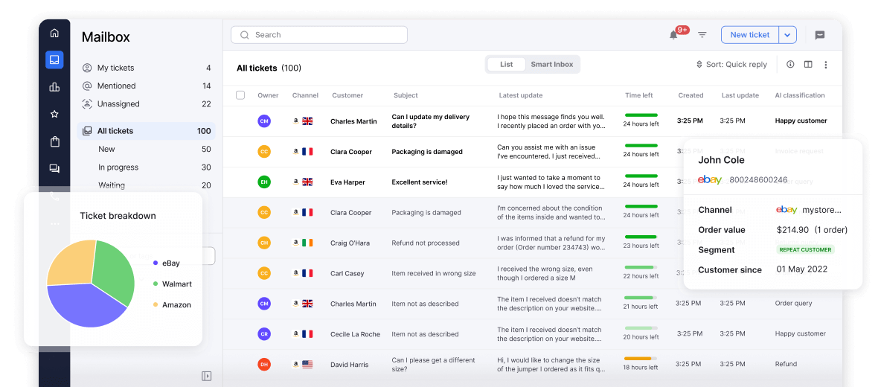This screenshot has height=387, width=881.
Task: Open the three-dot more options menu
Action: click(826, 65)
